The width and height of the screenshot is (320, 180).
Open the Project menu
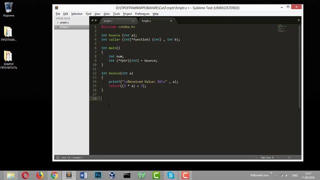click(x=127, y=14)
